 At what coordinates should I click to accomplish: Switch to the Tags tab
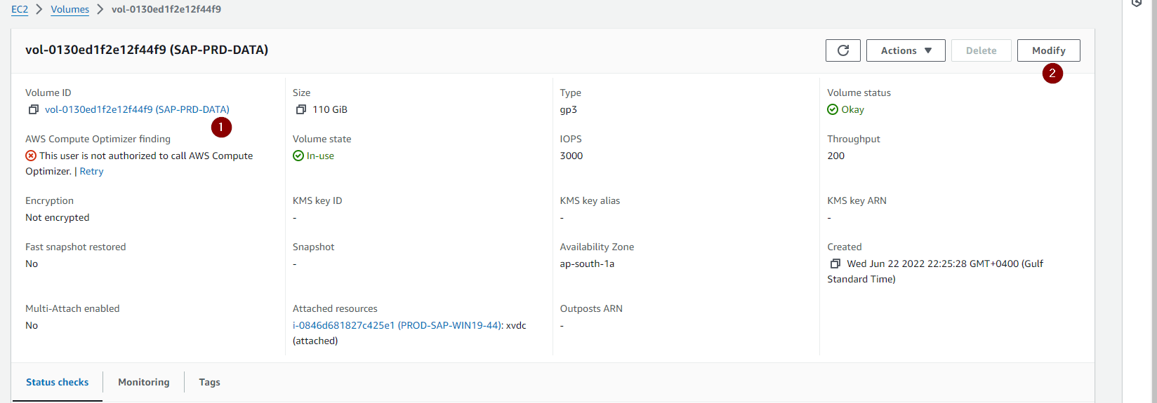[209, 382]
